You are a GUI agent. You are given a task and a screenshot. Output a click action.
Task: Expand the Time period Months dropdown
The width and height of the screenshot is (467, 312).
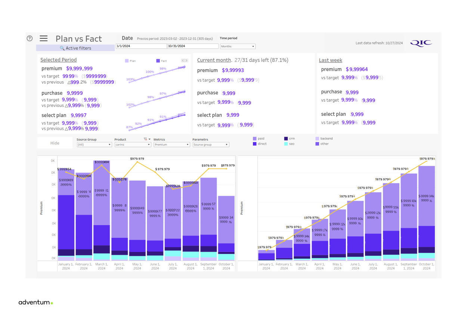238,46
